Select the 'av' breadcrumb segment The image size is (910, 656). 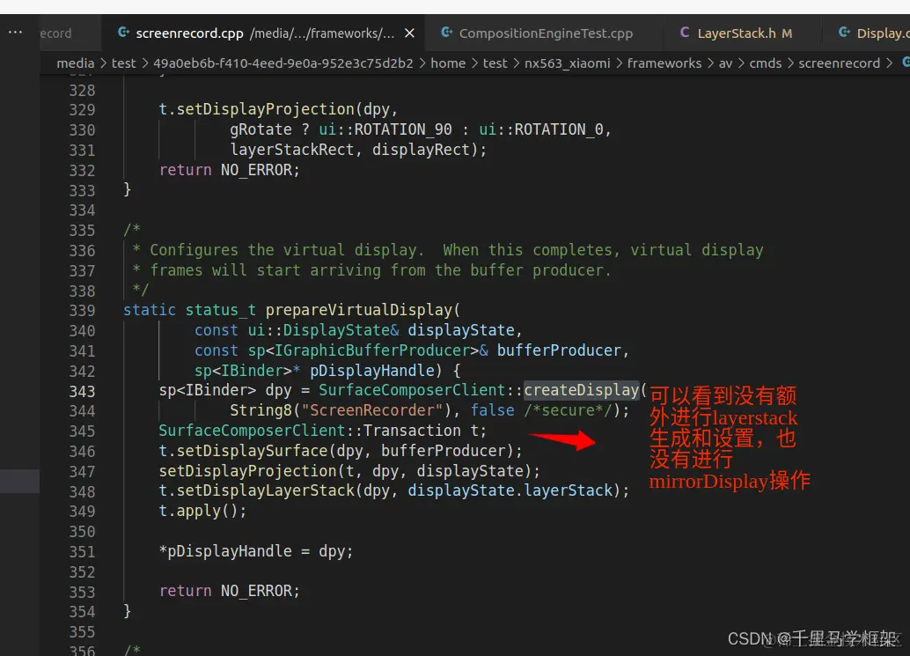click(725, 63)
